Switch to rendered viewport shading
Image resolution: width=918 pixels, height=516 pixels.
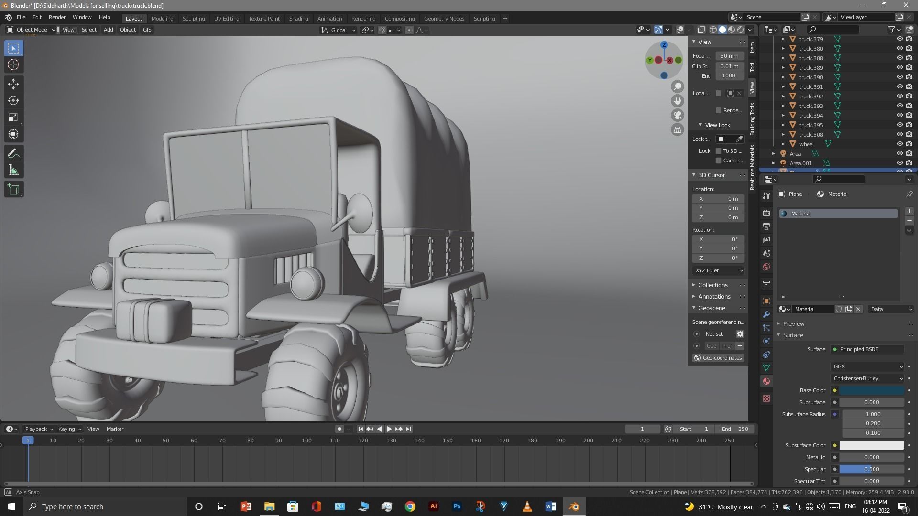tap(741, 30)
